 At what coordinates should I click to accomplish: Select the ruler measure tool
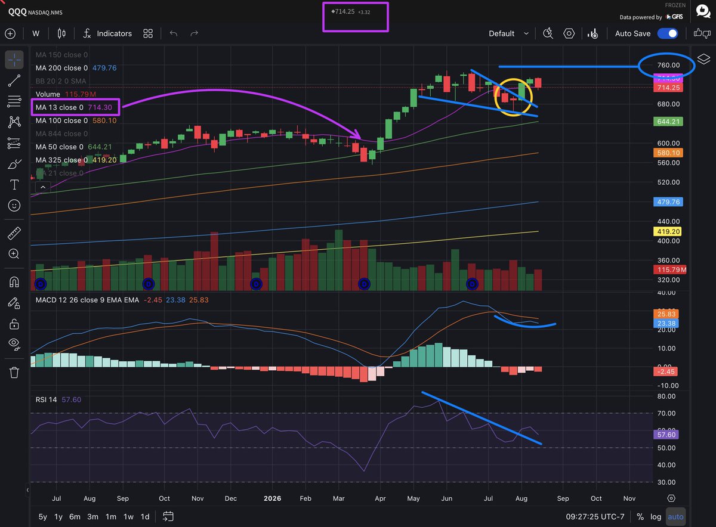coord(14,233)
